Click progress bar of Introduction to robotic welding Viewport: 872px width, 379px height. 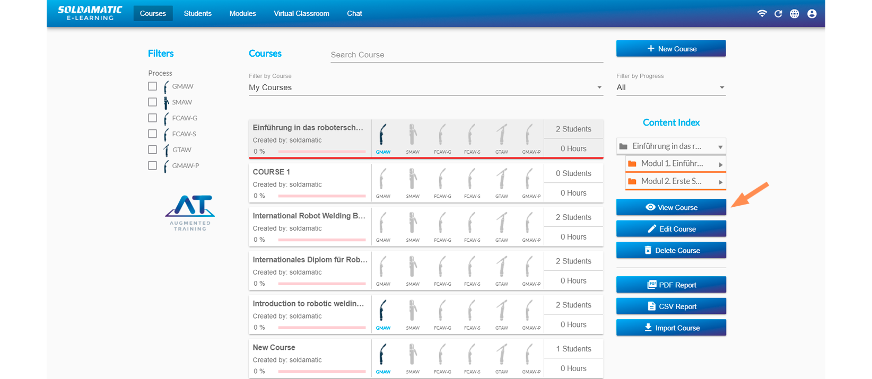click(322, 328)
